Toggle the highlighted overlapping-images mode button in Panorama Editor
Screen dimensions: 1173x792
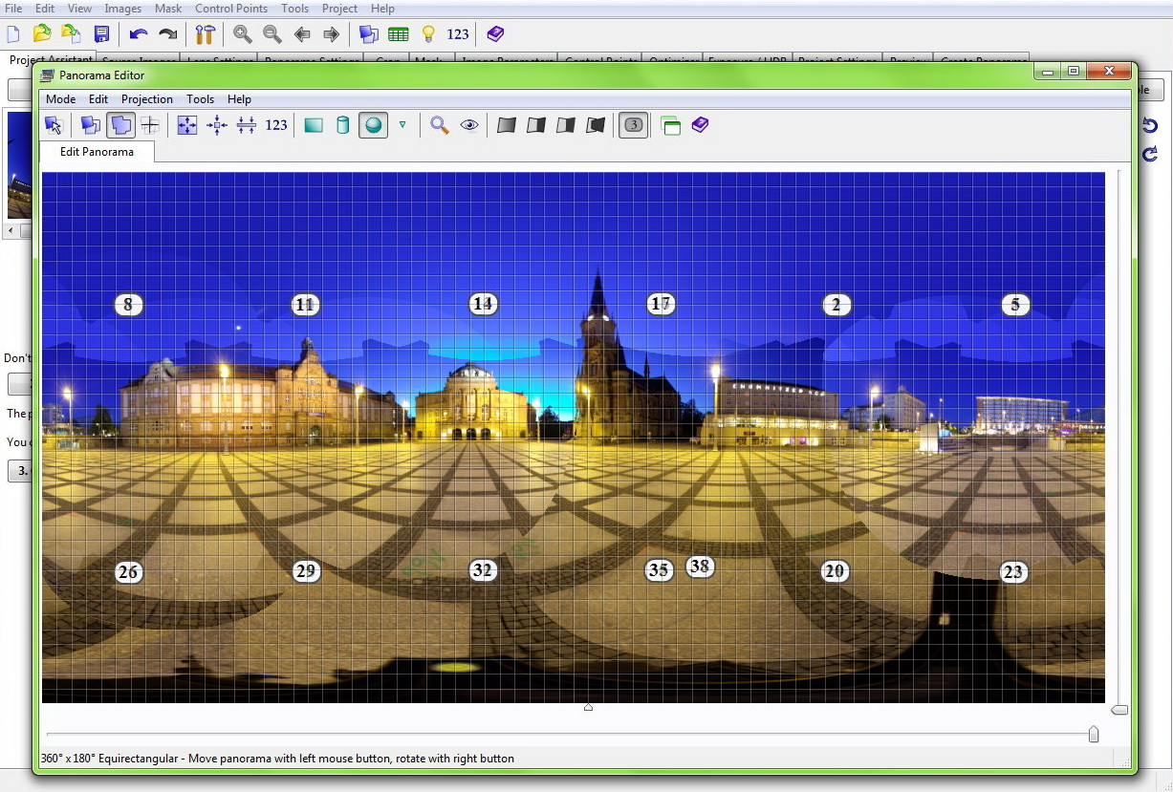tap(120, 125)
